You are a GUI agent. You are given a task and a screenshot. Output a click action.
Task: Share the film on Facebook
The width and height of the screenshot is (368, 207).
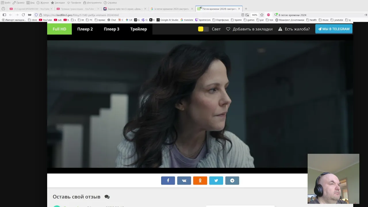coord(168,181)
